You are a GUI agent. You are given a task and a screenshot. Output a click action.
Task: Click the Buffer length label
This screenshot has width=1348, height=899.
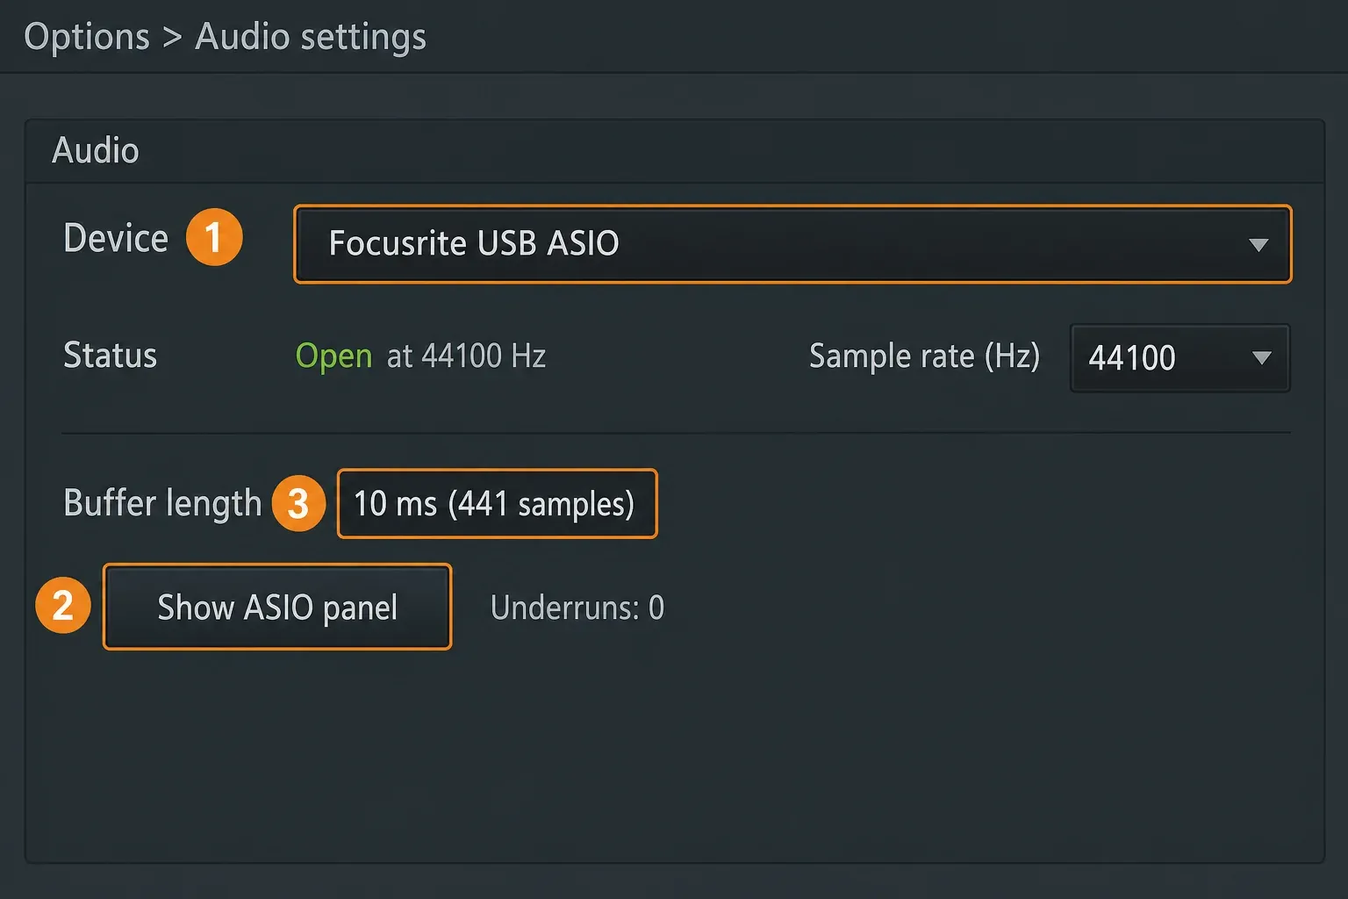tap(162, 503)
